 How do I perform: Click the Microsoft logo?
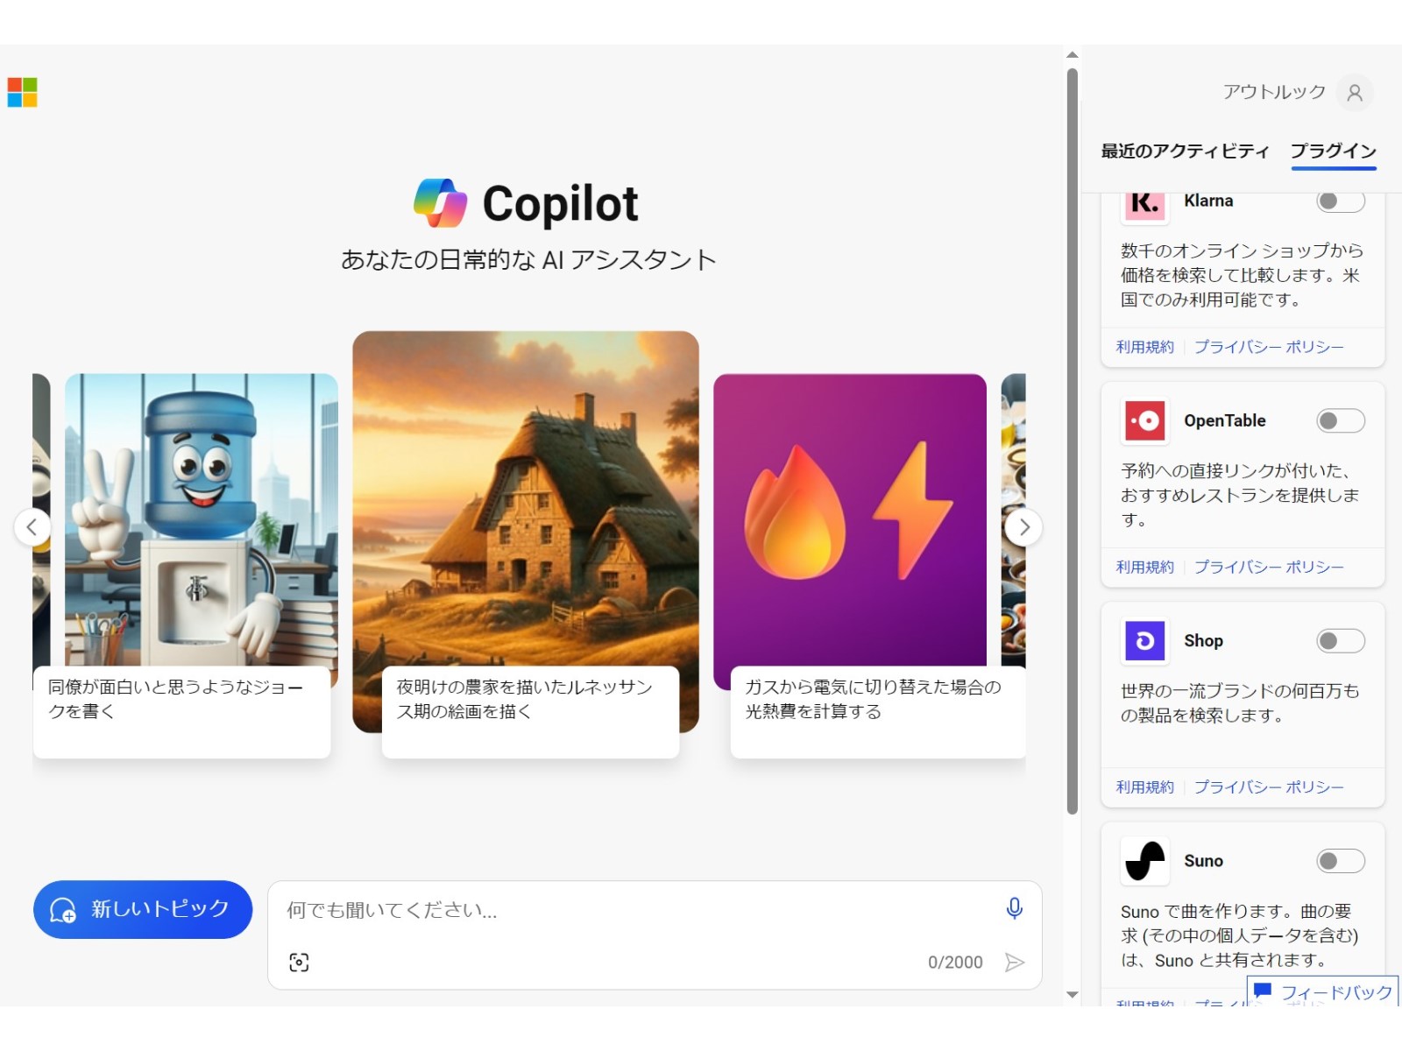coord(23,92)
